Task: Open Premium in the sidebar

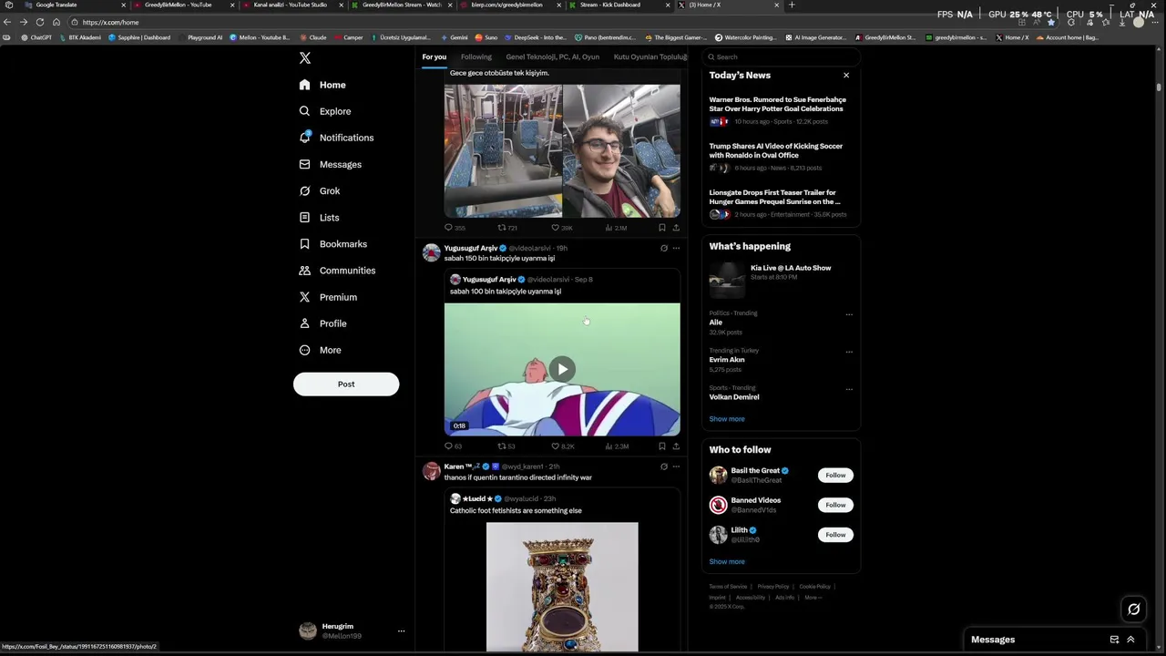Action: 328,297
